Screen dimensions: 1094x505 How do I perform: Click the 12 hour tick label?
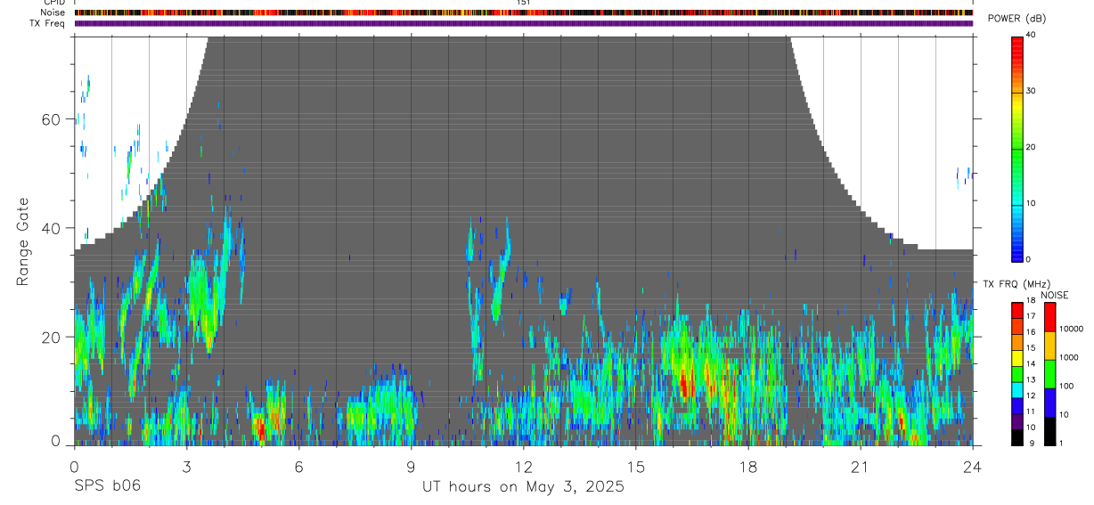point(524,466)
